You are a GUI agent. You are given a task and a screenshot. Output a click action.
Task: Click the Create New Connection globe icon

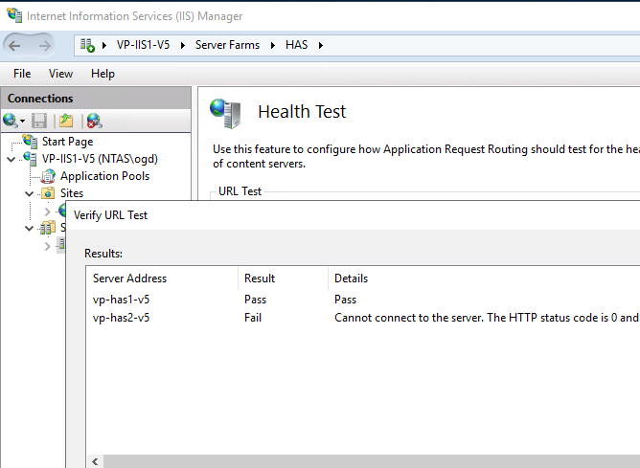click(11, 121)
